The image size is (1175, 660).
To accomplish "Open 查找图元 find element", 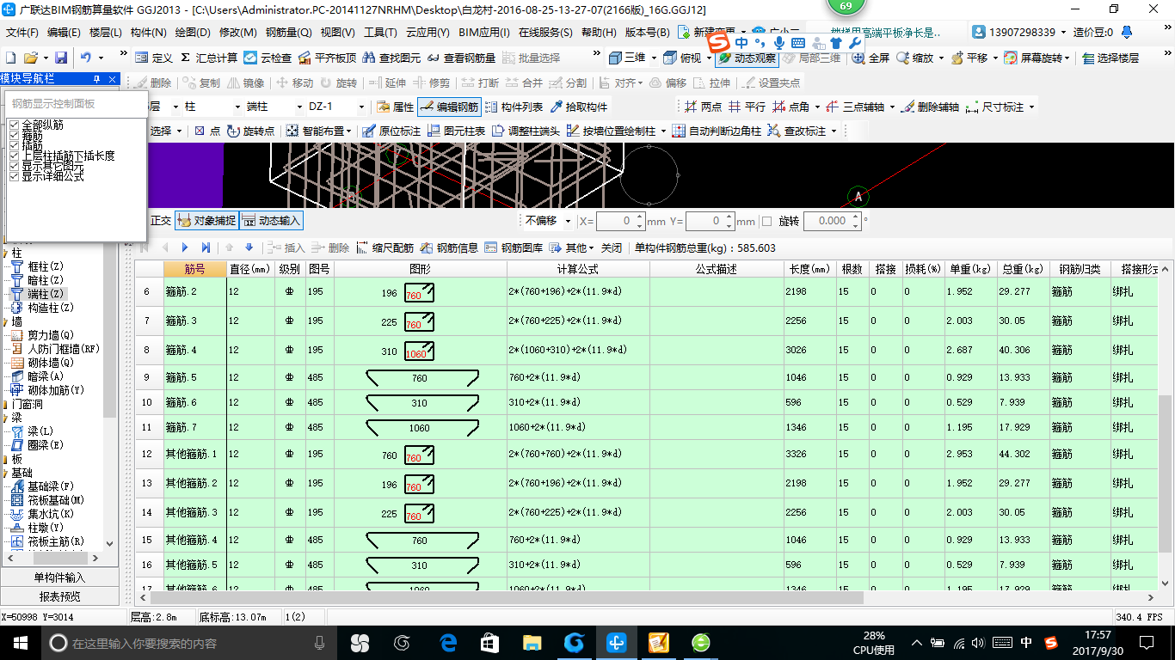I will (392, 58).
